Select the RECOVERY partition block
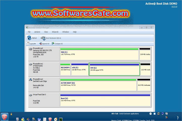Viewport: 182px width, 121px height. (65, 69)
